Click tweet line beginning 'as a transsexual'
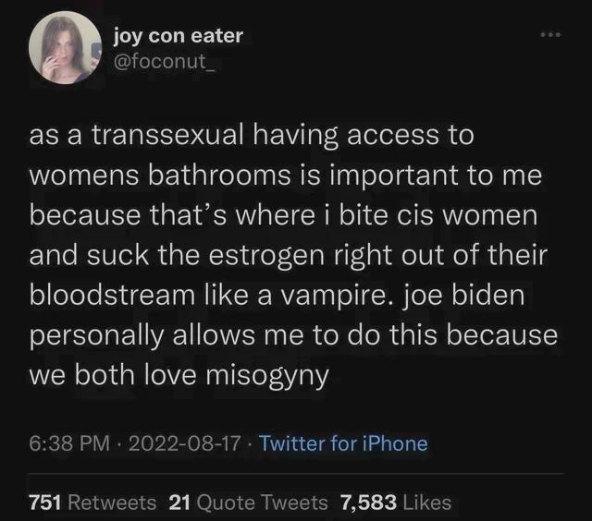The width and height of the screenshot is (592, 521). 252,136
